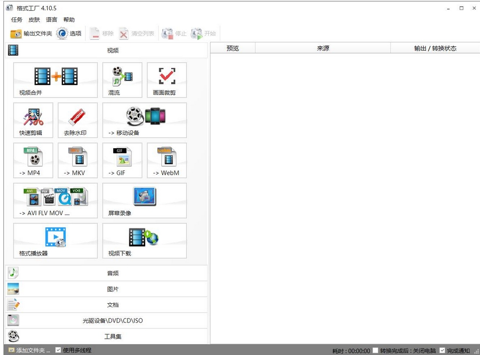Open the -> AVI FLV MOV converter
Image resolution: width=480 pixels, height=355 pixels.
coord(56,200)
